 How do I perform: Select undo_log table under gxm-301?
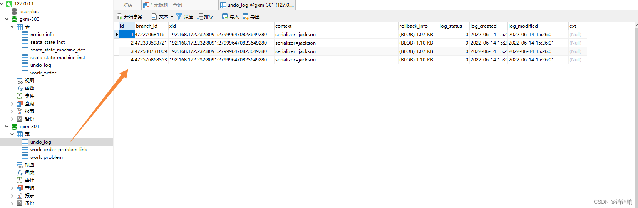pos(40,142)
